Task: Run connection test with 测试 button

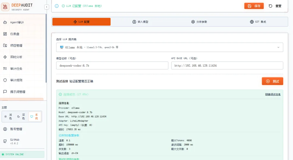Action: tap(272, 81)
